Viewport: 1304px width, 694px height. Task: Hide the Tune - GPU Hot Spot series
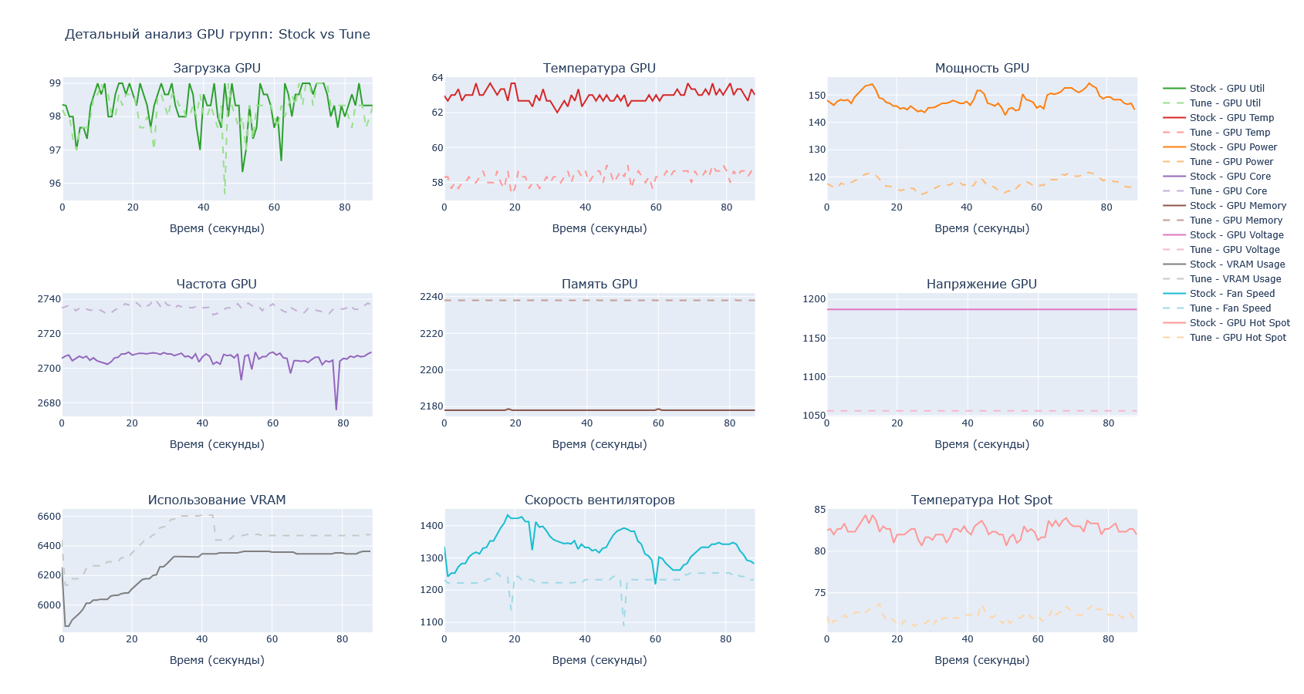point(1238,338)
